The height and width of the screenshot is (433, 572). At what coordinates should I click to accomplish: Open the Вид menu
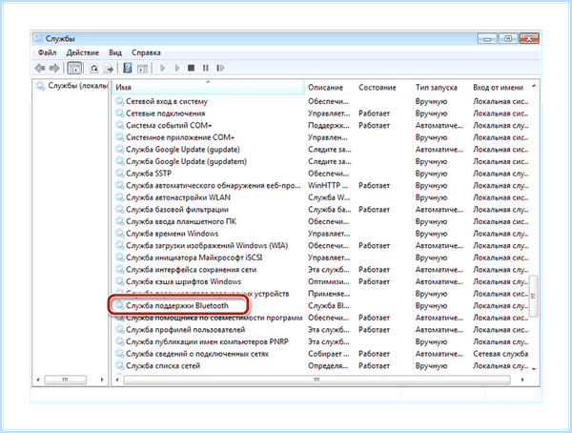coord(115,52)
